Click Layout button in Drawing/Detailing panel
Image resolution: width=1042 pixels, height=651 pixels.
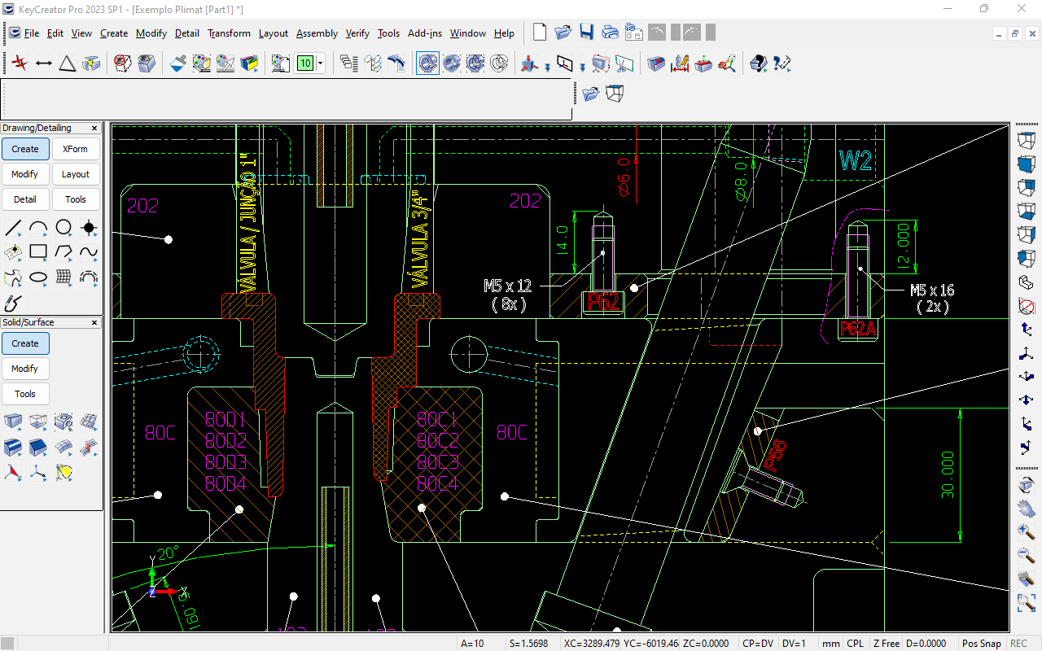pos(76,174)
